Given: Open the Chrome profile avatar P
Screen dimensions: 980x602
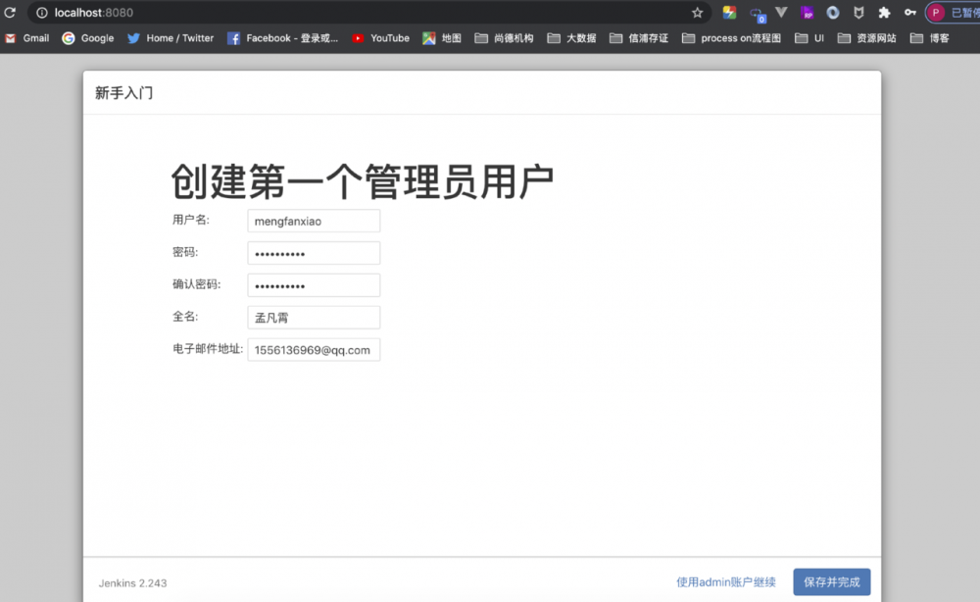Looking at the screenshot, I should tap(935, 12).
